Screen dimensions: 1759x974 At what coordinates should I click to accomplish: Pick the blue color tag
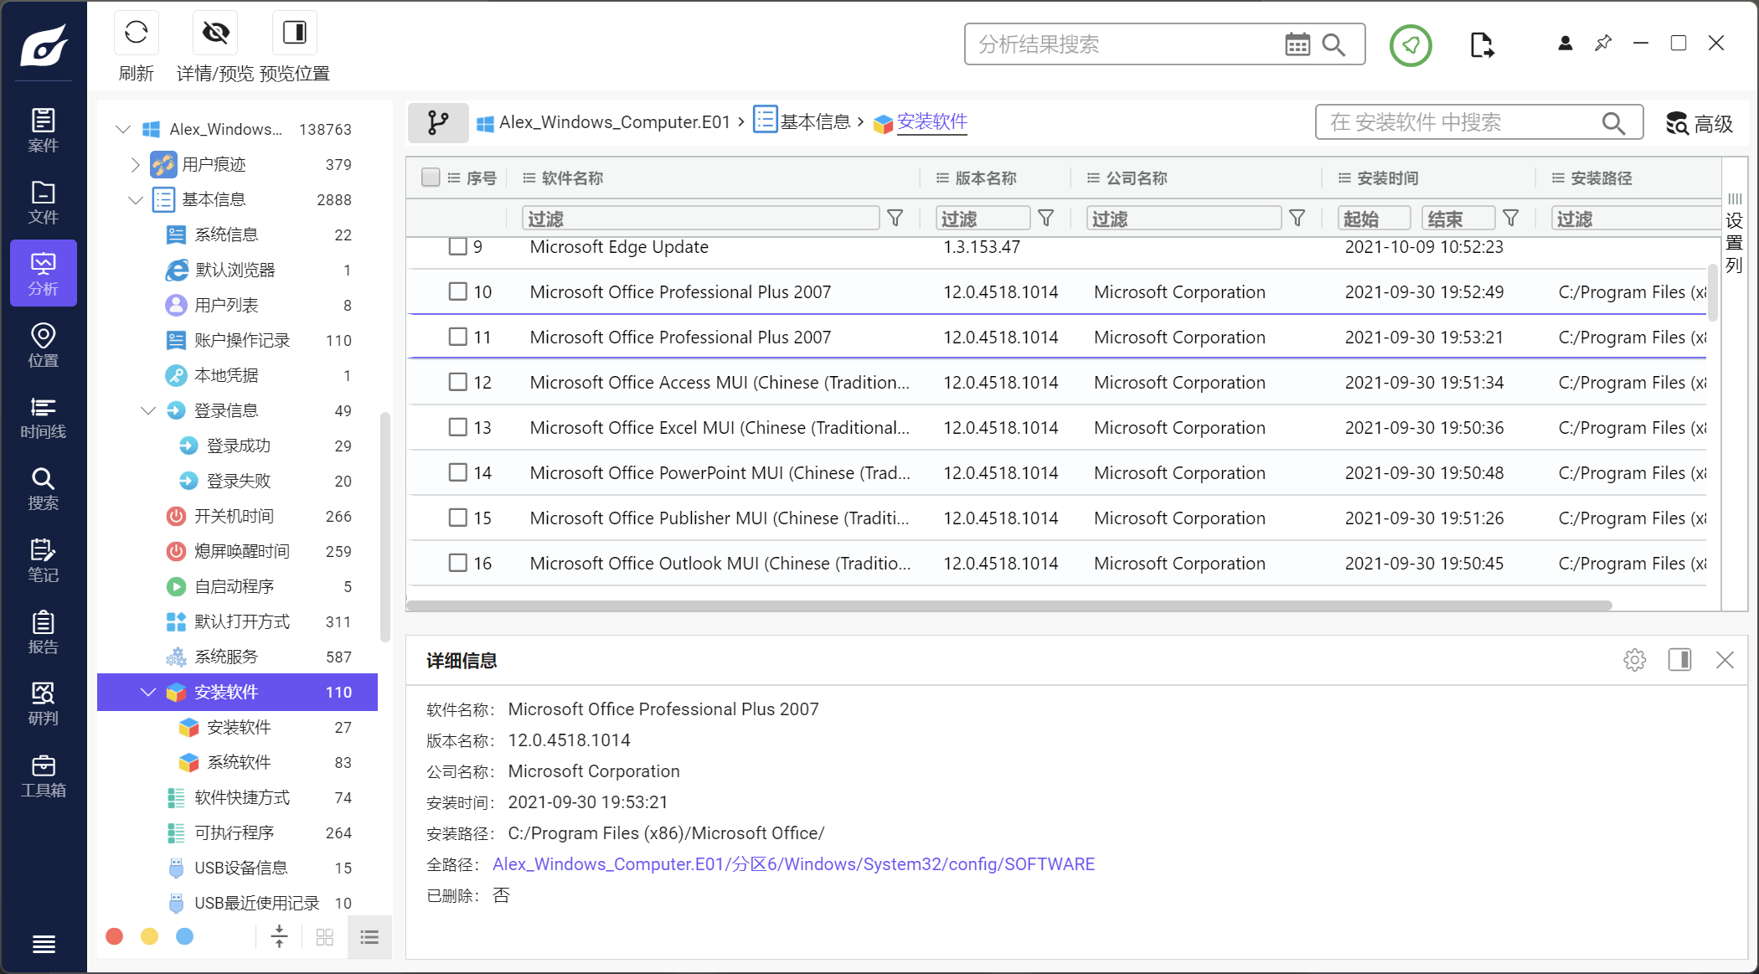185,936
